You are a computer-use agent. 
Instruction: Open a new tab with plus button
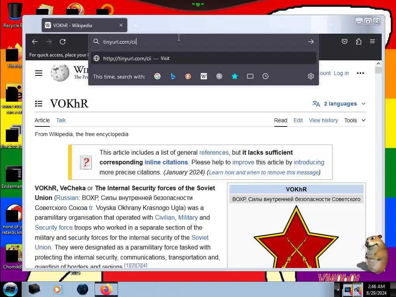point(136,26)
